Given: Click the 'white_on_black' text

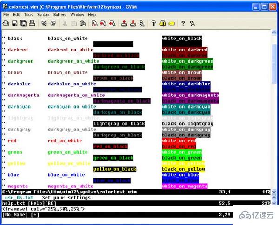Looking at the screenshot, I should click(x=182, y=39).
